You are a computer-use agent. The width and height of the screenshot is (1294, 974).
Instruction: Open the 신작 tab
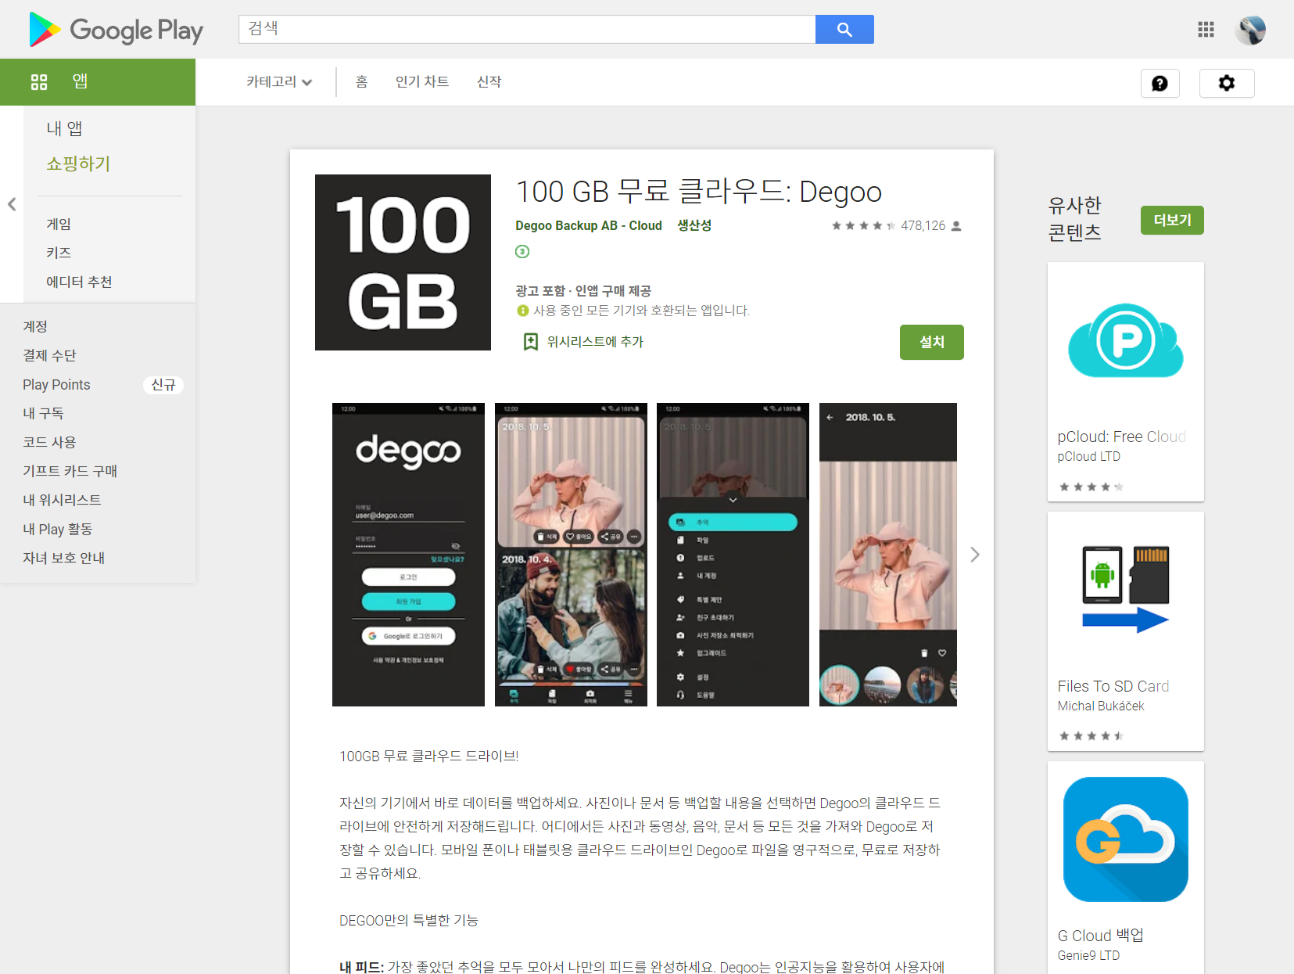pyautogui.click(x=489, y=81)
